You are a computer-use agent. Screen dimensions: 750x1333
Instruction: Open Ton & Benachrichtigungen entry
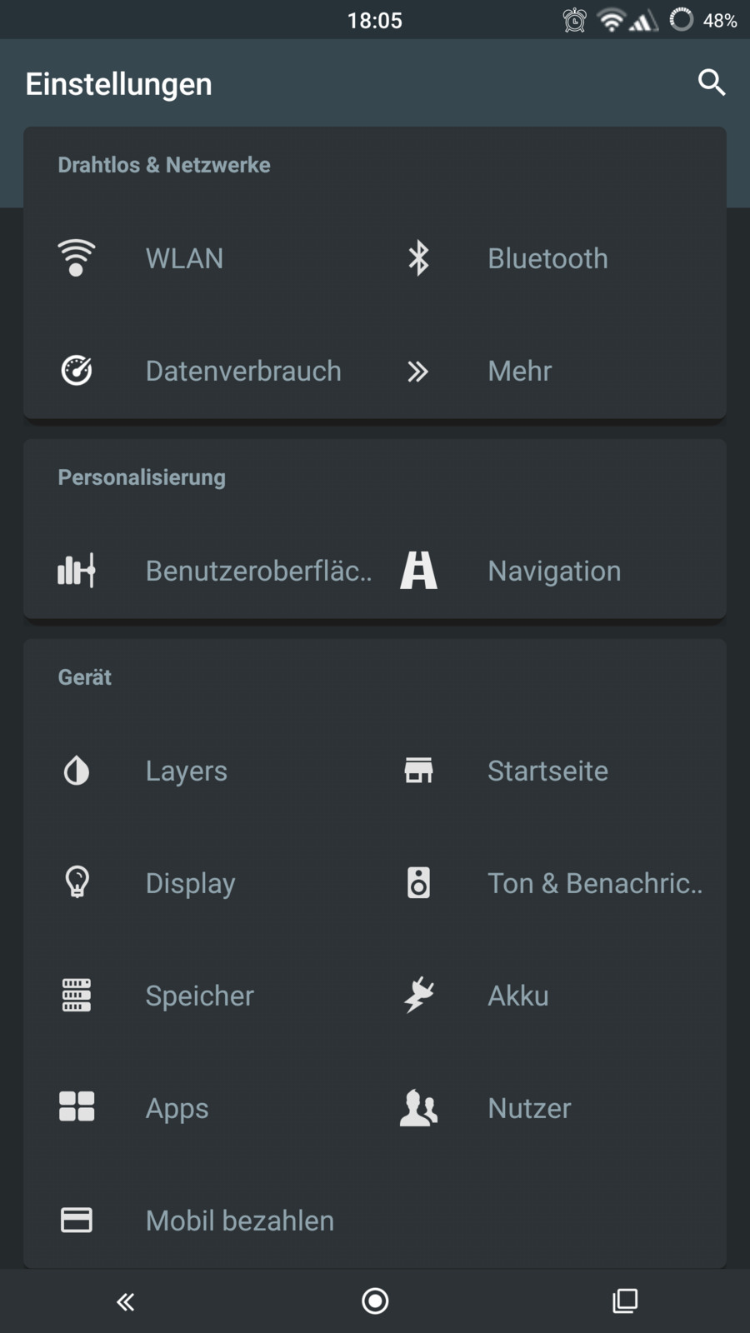point(593,883)
